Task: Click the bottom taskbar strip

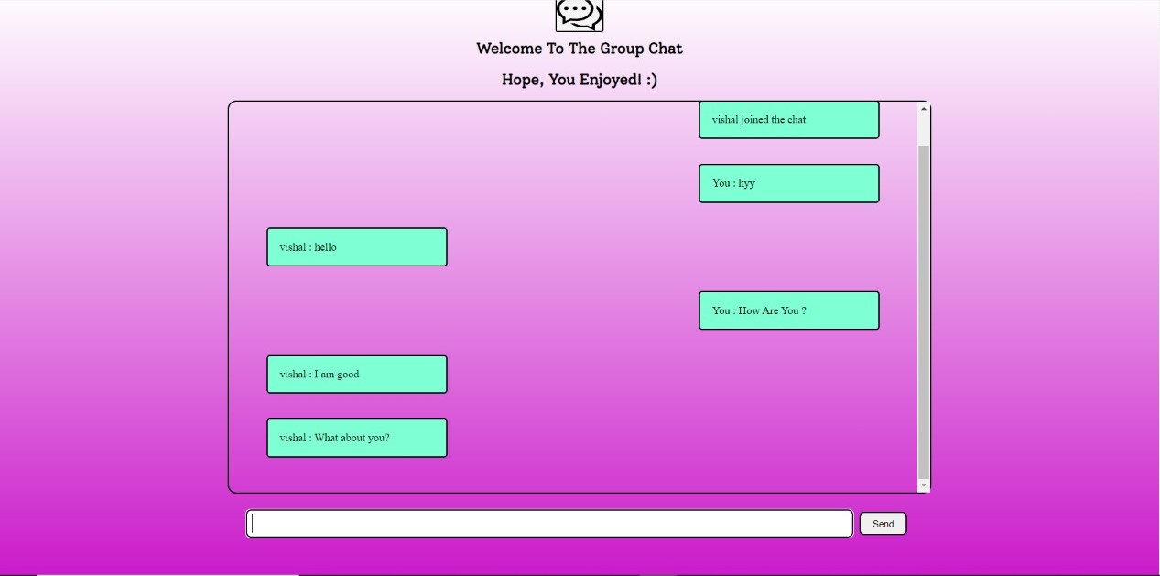Action: (x=580, y=572)
